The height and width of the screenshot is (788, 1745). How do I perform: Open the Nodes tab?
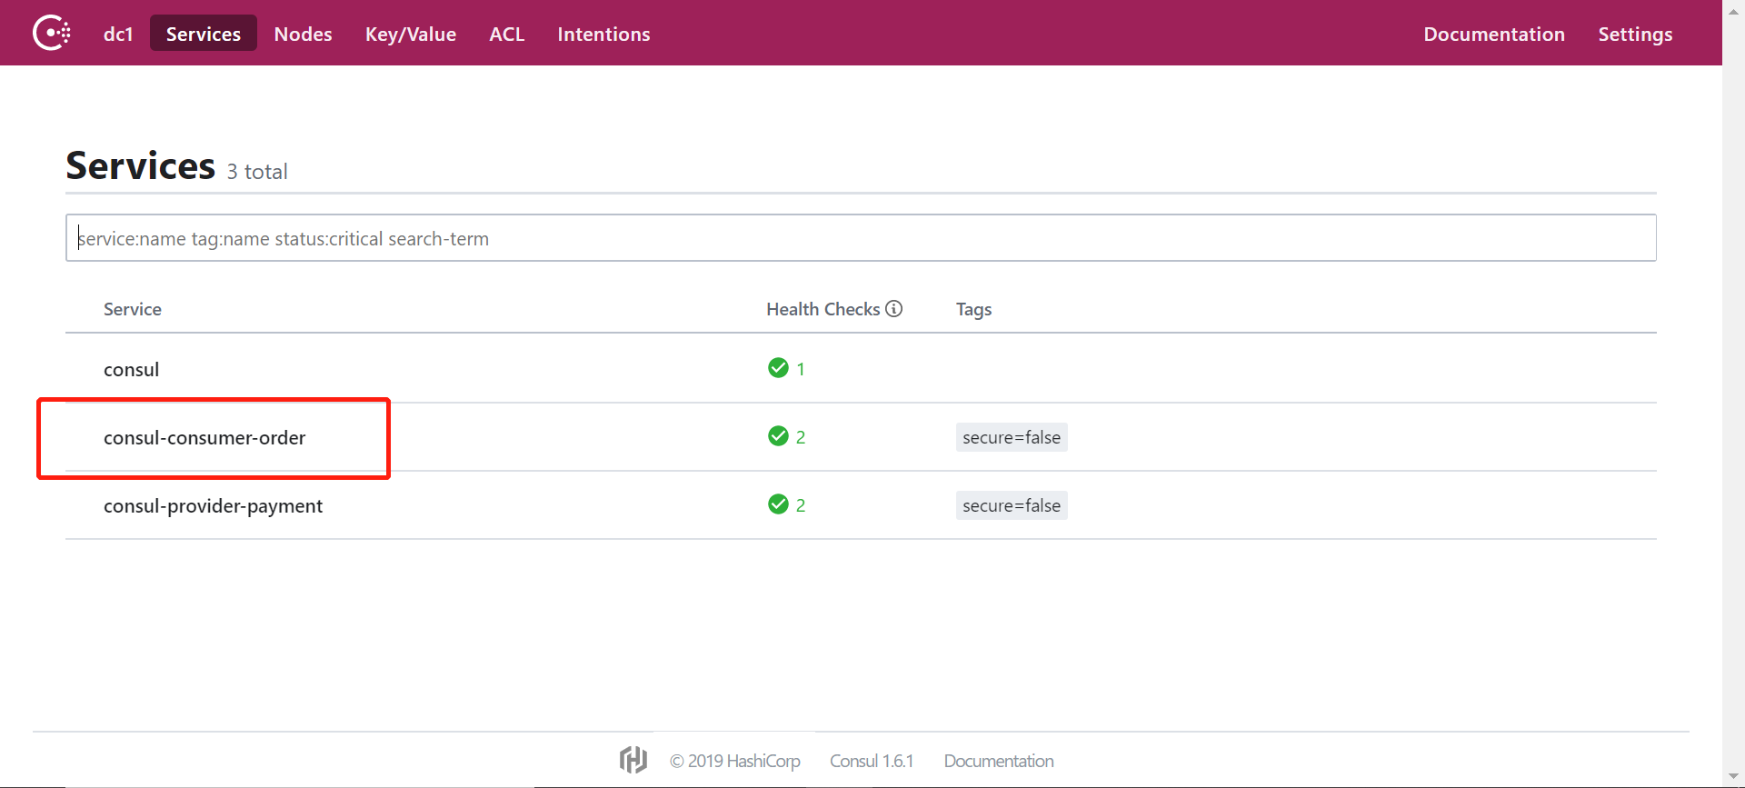(x=304, y=34)
